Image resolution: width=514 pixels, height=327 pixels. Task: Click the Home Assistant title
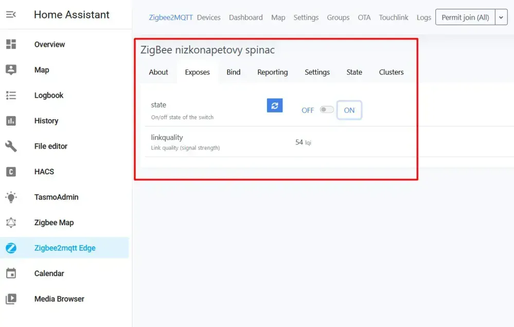[72, 14]
